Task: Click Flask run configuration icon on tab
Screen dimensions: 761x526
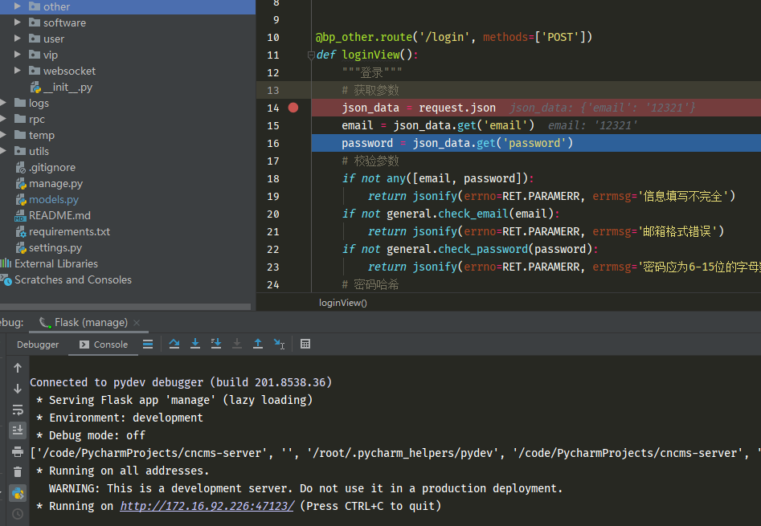Action: tap(45, 323)
